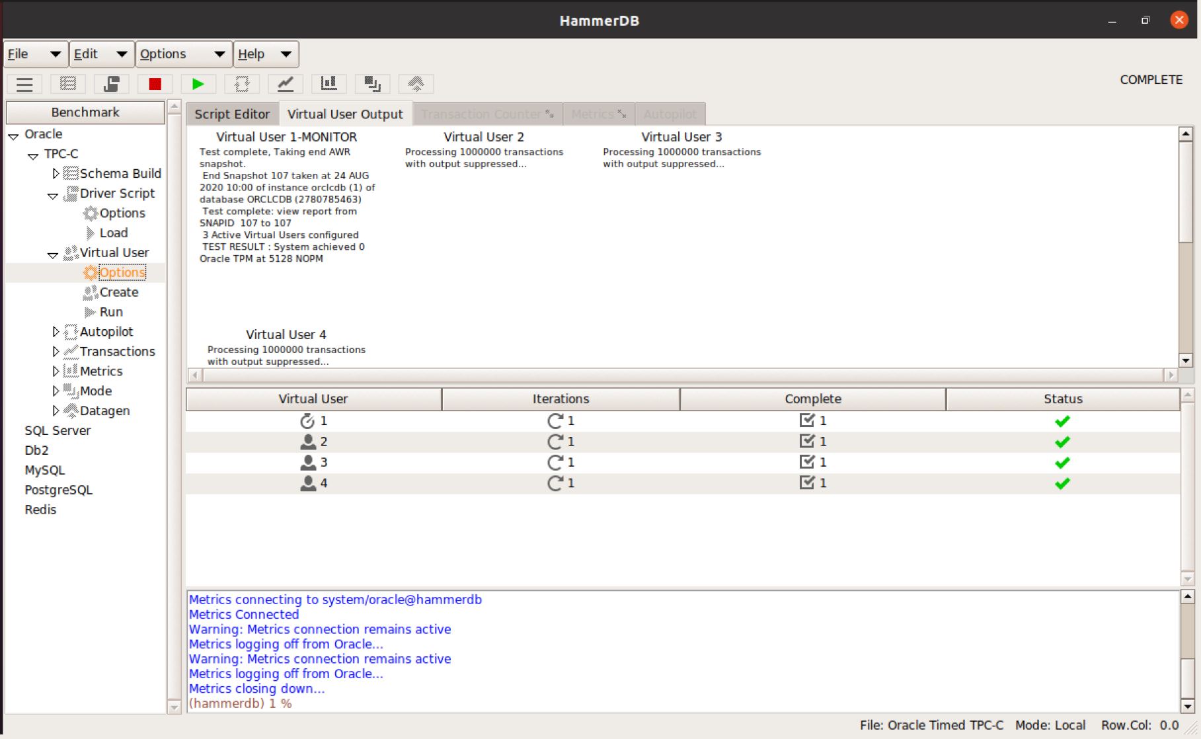Click the Mode toolbar icon

[372, 84]
